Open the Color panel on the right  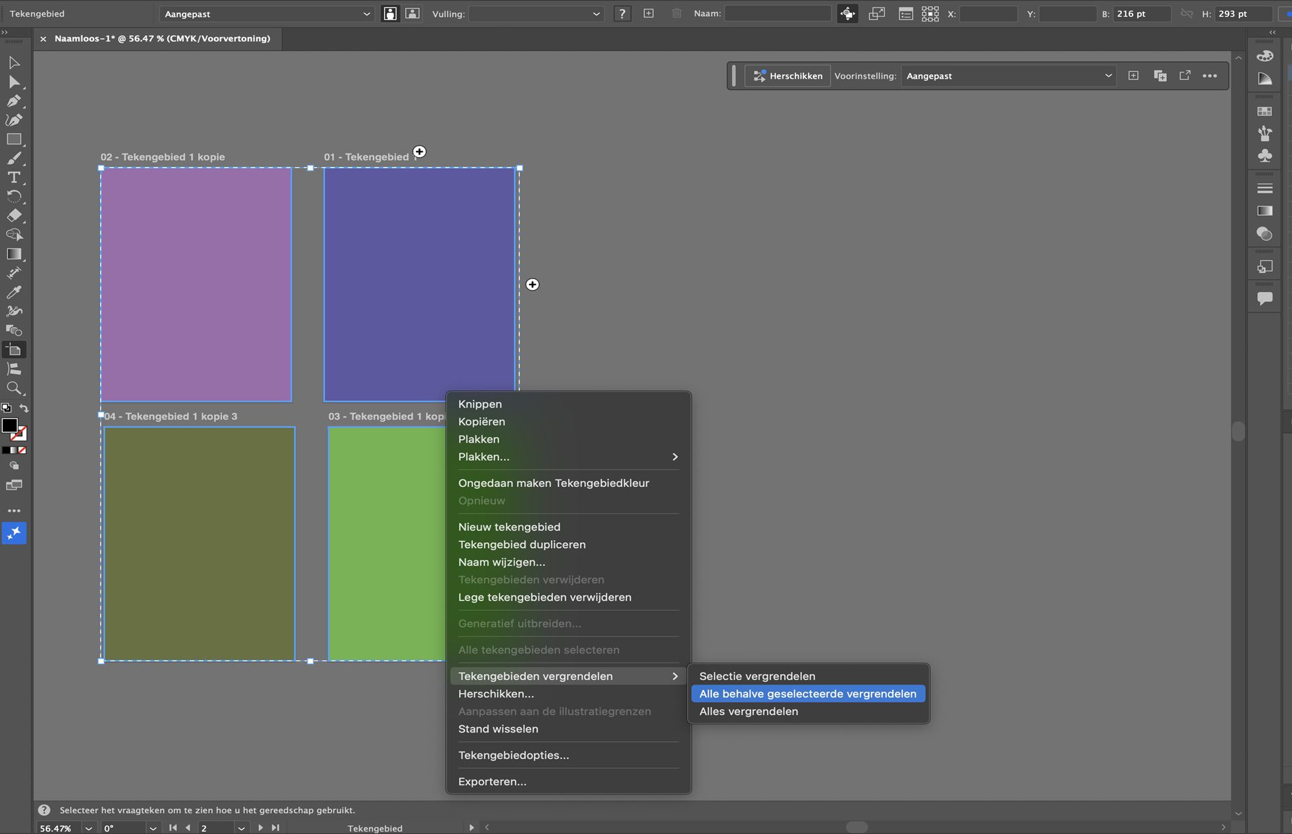(1265, 56)
